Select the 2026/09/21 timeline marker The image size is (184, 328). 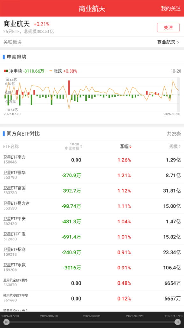[x=135, y=316]
